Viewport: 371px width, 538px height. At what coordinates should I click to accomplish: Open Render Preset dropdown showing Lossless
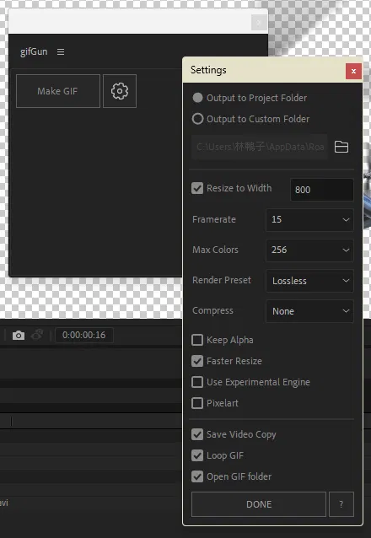click(309, 281)
